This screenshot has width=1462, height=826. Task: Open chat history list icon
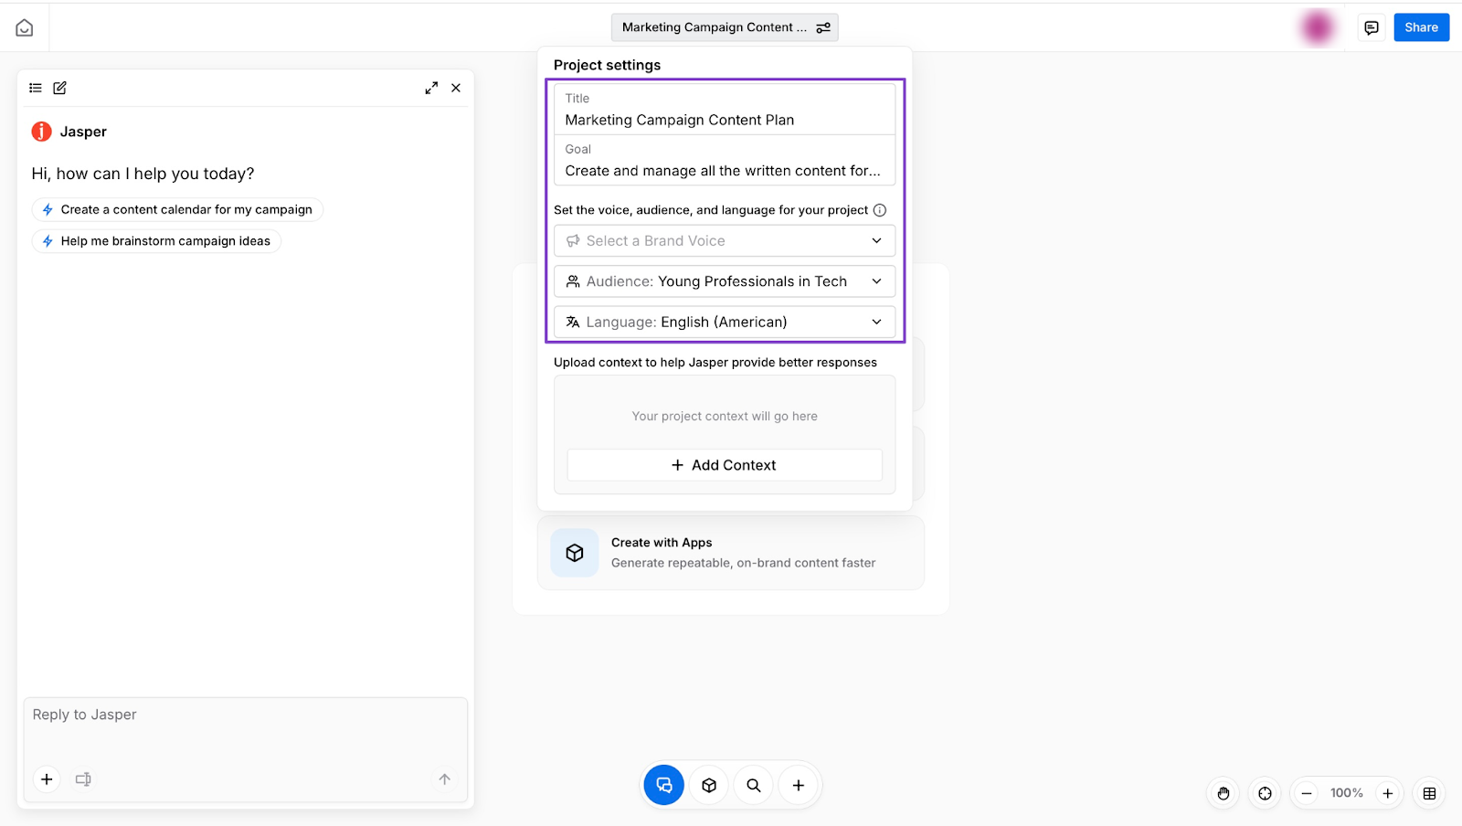click(36, 88)
